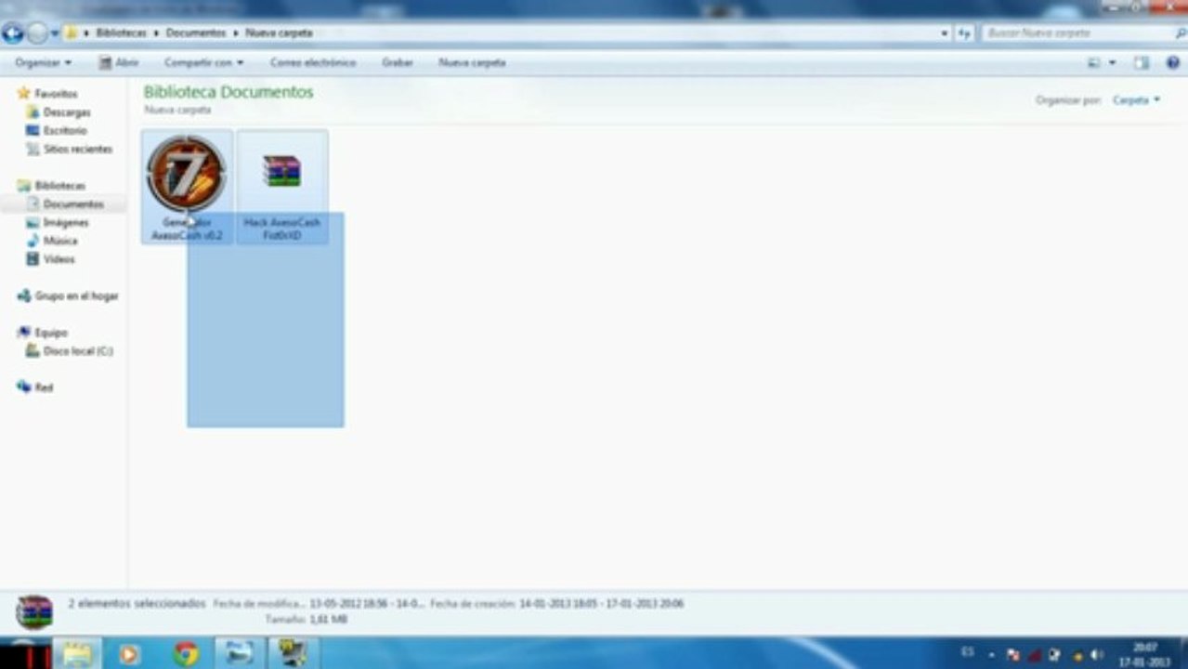
Task: Select Bibliotecas in the navigation pane
Action: point(59,186)
